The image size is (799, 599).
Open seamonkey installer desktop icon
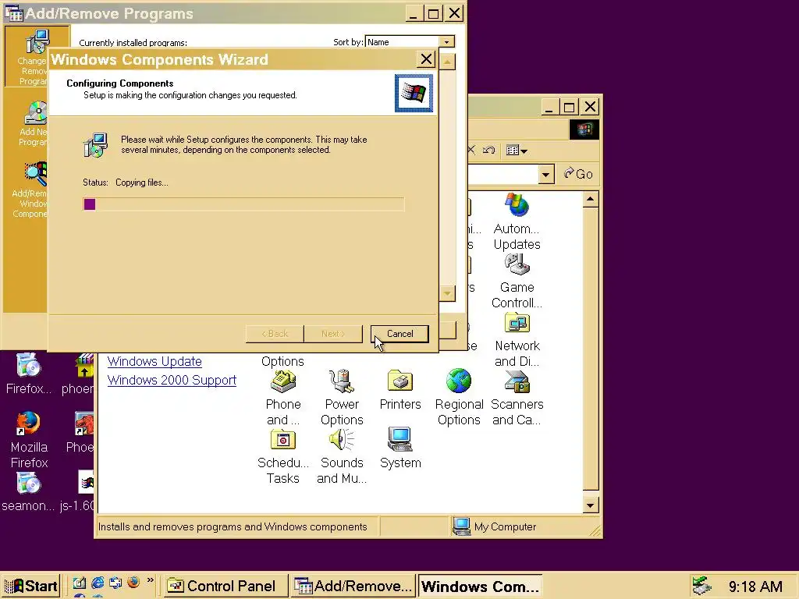[28, 483]
